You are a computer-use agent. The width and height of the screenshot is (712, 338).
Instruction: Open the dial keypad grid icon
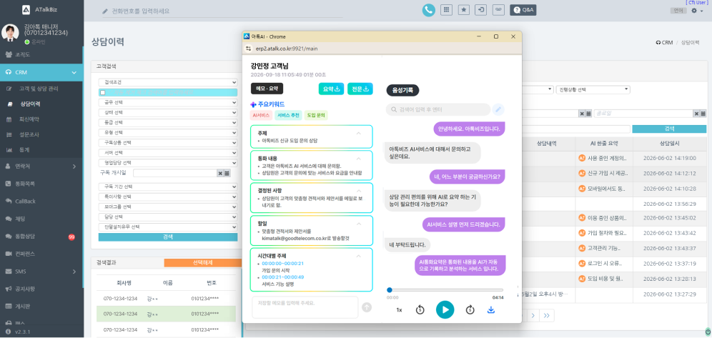coord(446,9)
